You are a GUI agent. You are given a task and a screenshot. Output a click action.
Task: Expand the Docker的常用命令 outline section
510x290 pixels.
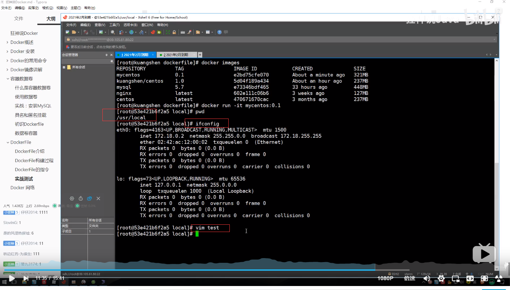(x=7, y=61)
